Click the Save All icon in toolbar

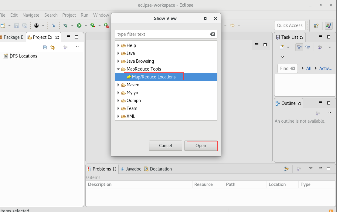coord(25,25)
